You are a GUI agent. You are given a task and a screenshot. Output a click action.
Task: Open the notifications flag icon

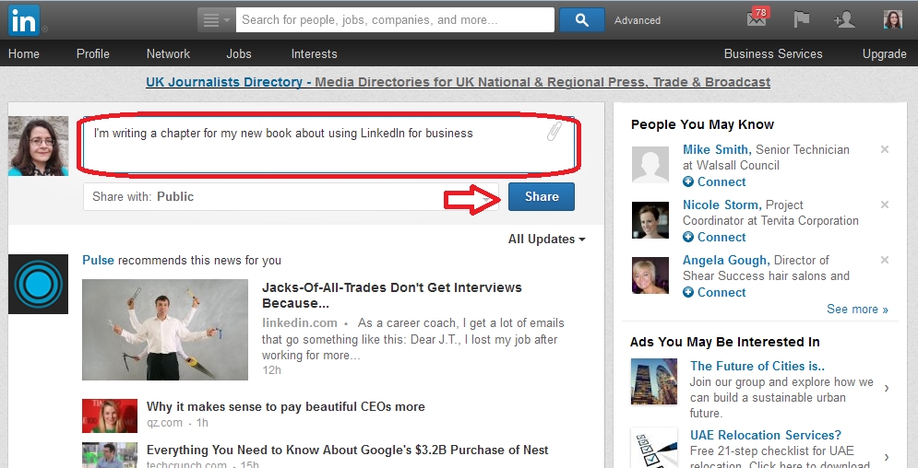(x=802, y=19)
